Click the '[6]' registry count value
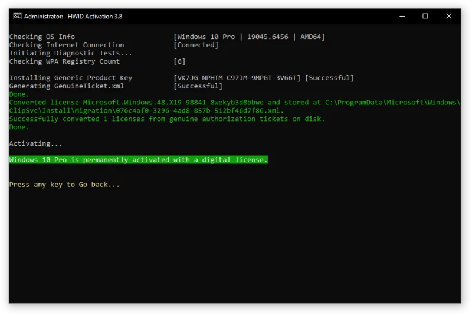This screenshot has height=315, width=472. click(x=180, y=61)
